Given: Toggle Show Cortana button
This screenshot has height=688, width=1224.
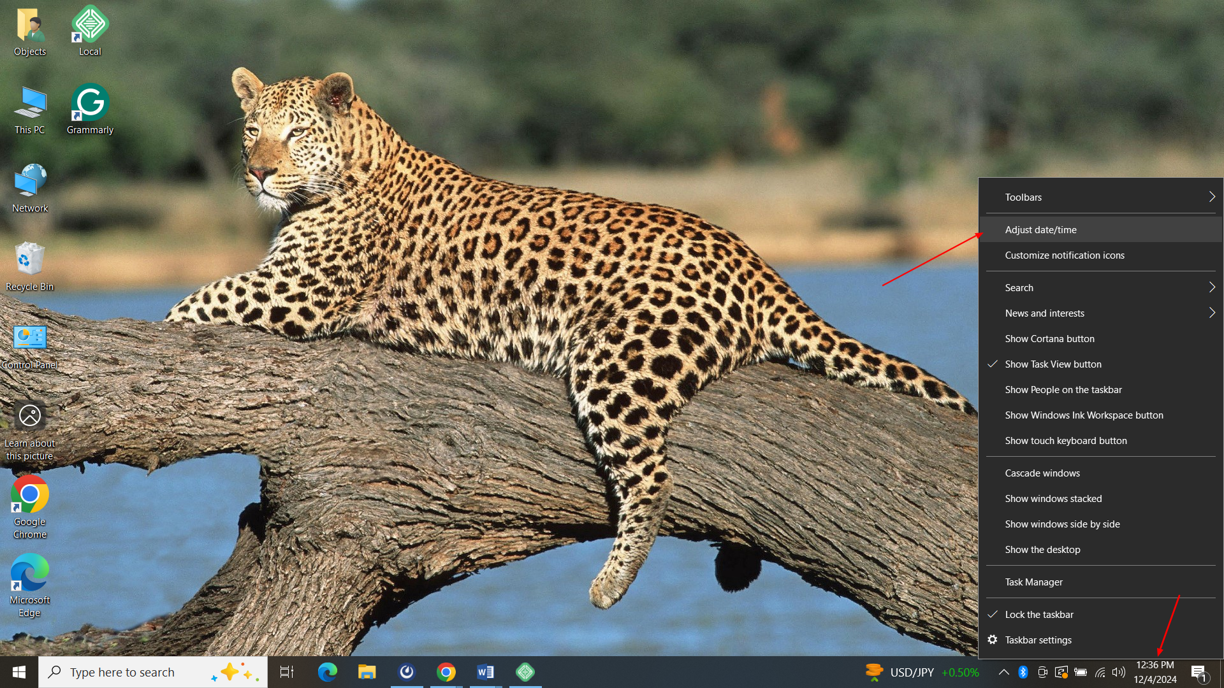Looking at the screenshot, I should [x=1101, y=338].
